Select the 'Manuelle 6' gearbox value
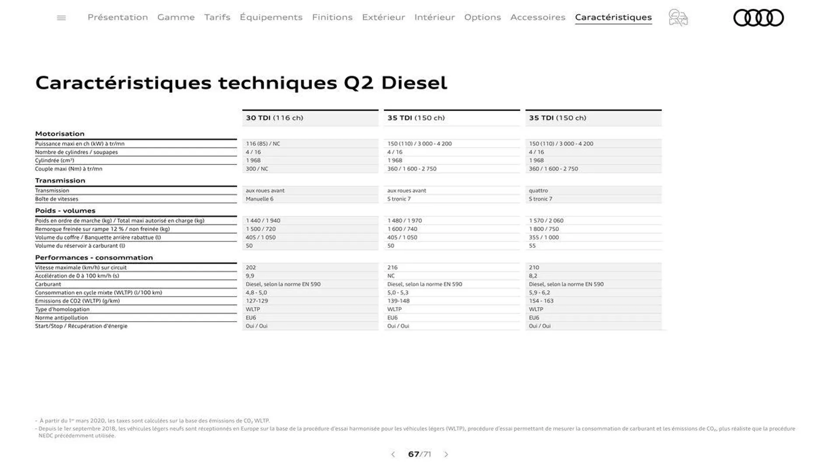Image resolution: width=839 pixels, height=472 pixels. click(260, 199)
